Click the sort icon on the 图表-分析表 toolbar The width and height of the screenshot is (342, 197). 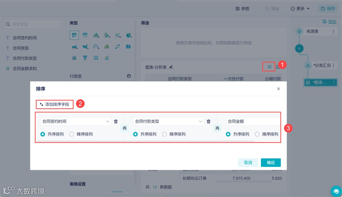coord(268,67)
